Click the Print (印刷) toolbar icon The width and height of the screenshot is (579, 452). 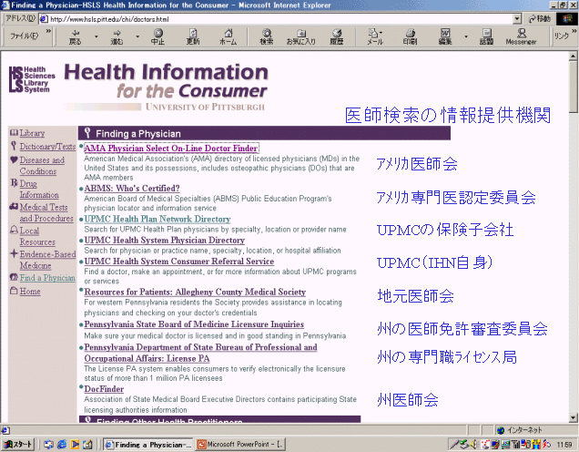pos(411,36)
